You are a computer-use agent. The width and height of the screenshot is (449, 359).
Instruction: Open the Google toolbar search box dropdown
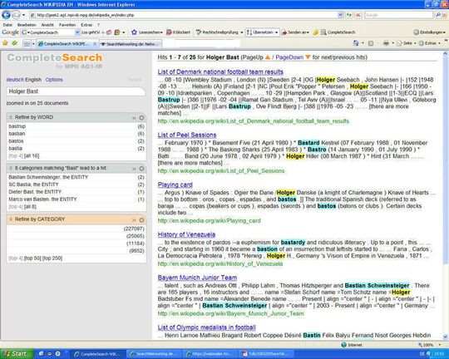click(x=77, y=32)
